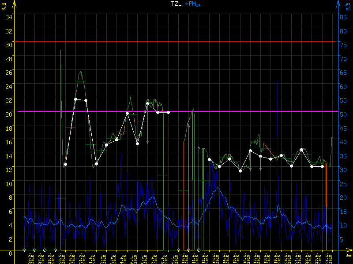
Task: Click the 'den' x-axis label
Action: [x=348, y=255]
